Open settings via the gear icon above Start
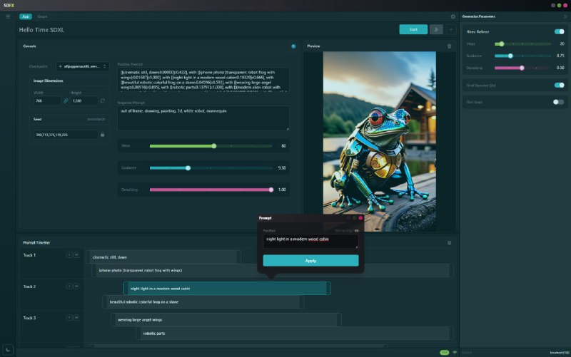The height and width of the screenshot is (357, 571). pyautogui.click(x=453, y=16)
